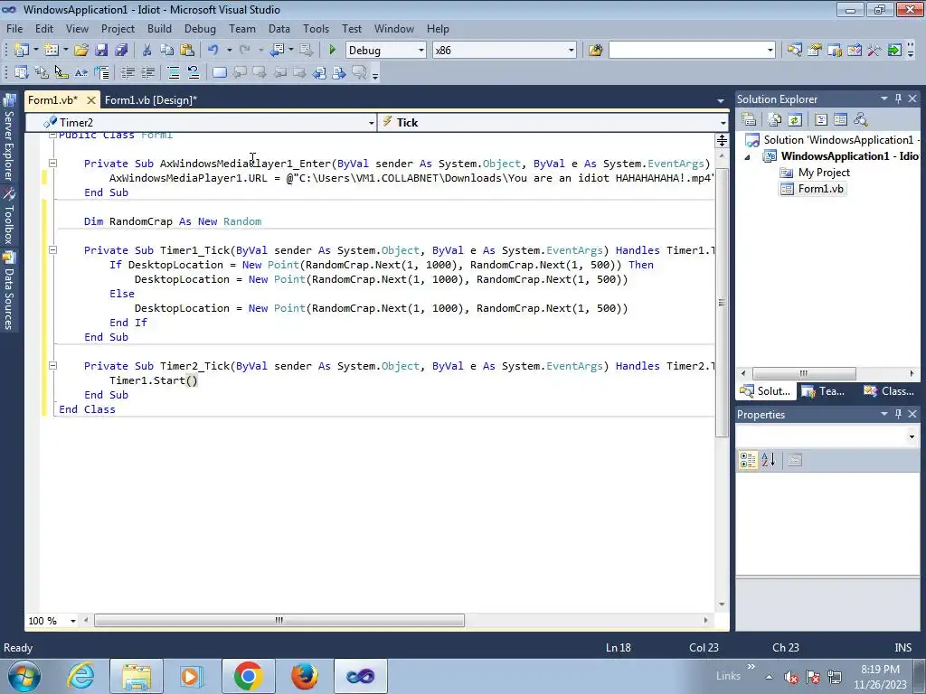Click the Paste clipboard icon
This screenshot has height=694, width=926.
pyautogui.click(x=187, y=51)
